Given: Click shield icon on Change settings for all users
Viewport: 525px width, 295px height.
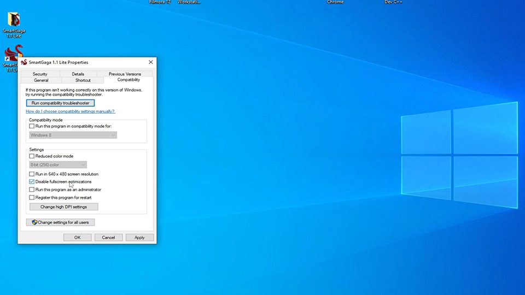Looking at the screenshot, I should (34, 222).
